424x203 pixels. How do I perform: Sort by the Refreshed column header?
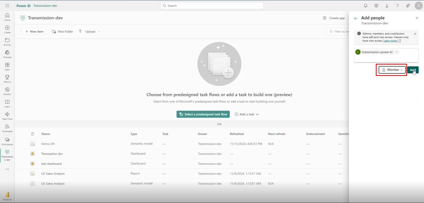pos(237,134)
